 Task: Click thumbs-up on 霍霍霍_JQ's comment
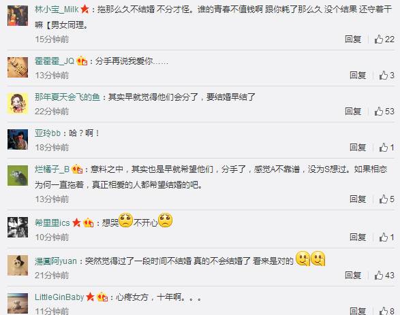(x=386, y=76)
